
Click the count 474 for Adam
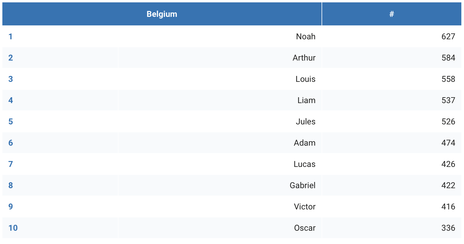pyautogui.click(x=448, y=143)
